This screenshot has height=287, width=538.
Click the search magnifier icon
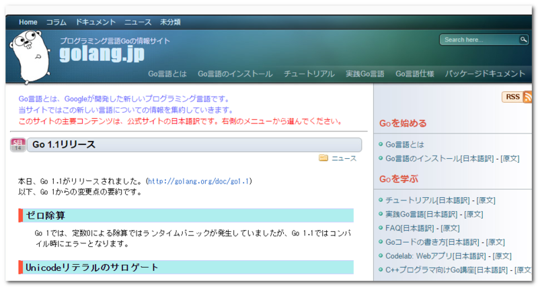[523, 40]
